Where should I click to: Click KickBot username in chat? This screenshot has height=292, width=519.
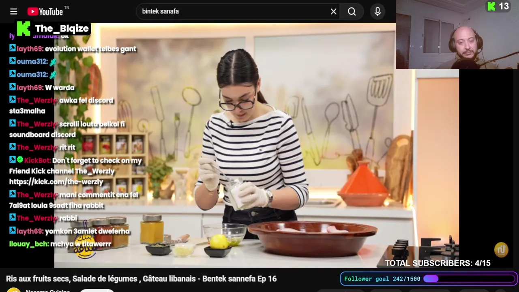37,161
